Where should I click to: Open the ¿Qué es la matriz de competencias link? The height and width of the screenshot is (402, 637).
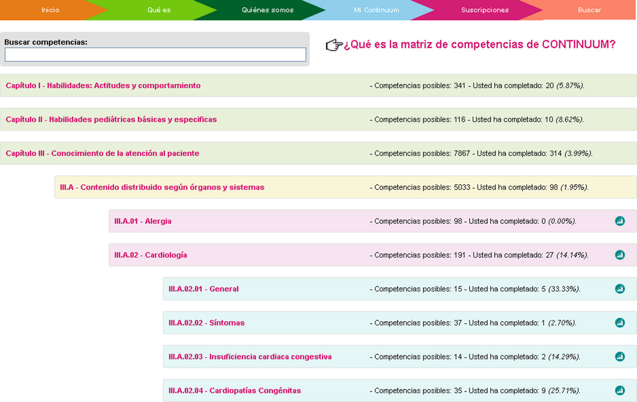coord(479,45)
